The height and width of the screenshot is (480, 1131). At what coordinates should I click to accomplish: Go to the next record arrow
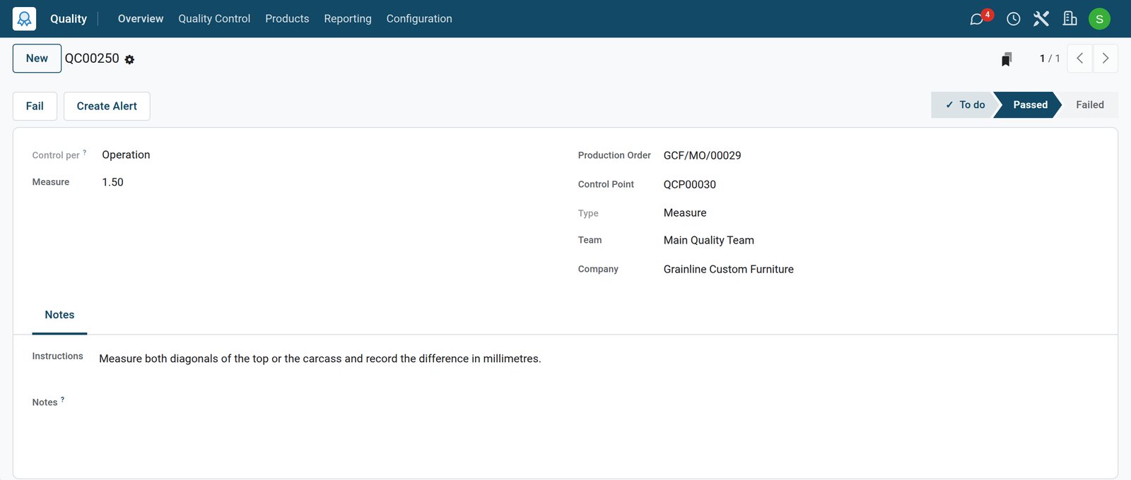1106,59
